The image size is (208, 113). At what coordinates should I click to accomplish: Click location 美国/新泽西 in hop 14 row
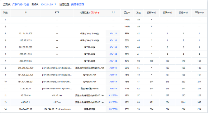tap(89, 109)
